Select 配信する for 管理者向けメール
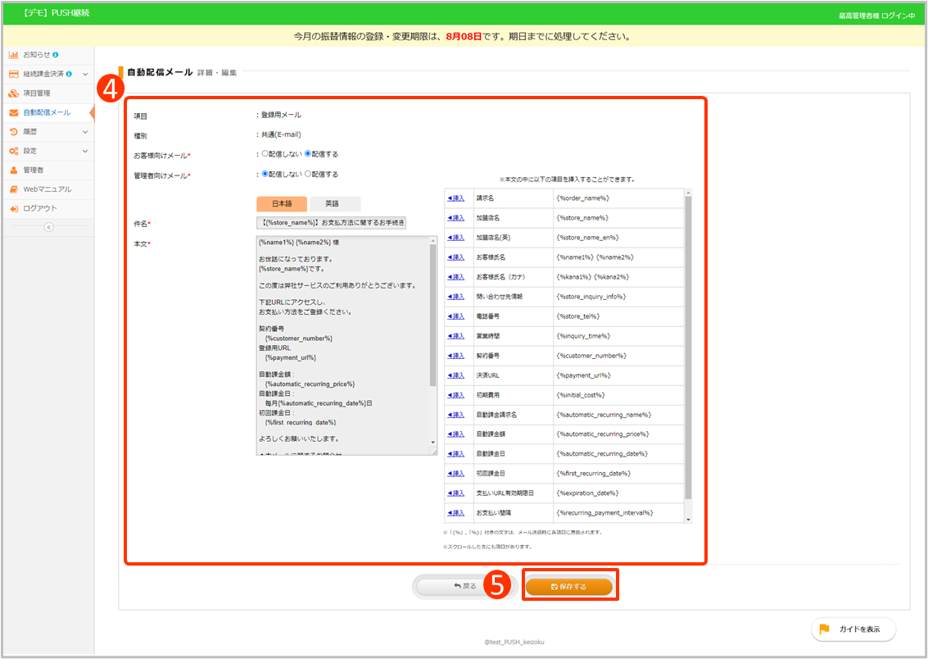The width and height of the screenshot is (928, 659). pos(308,174)
